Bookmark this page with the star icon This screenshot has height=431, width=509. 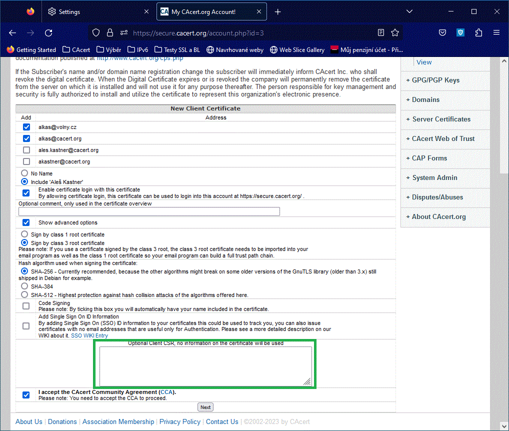tap(395, 33)
